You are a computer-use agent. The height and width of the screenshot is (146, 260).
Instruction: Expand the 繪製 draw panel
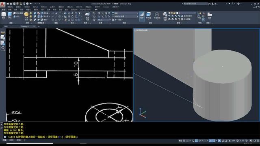[x=57, y=23]
